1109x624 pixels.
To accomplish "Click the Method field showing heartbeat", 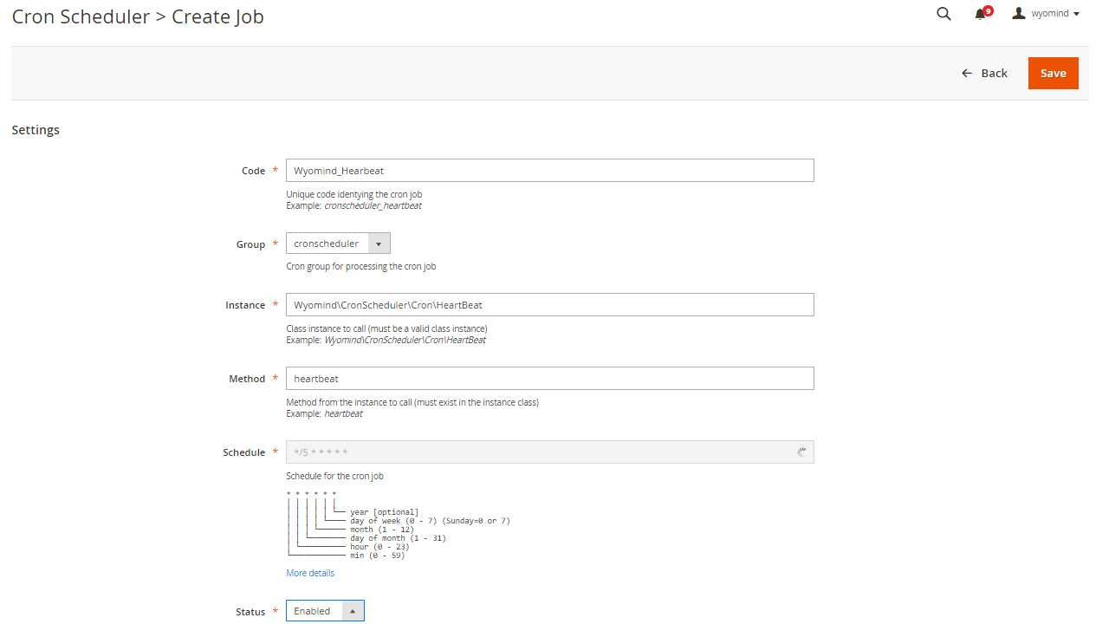I will pyautogui.click(x=549, y=378).
